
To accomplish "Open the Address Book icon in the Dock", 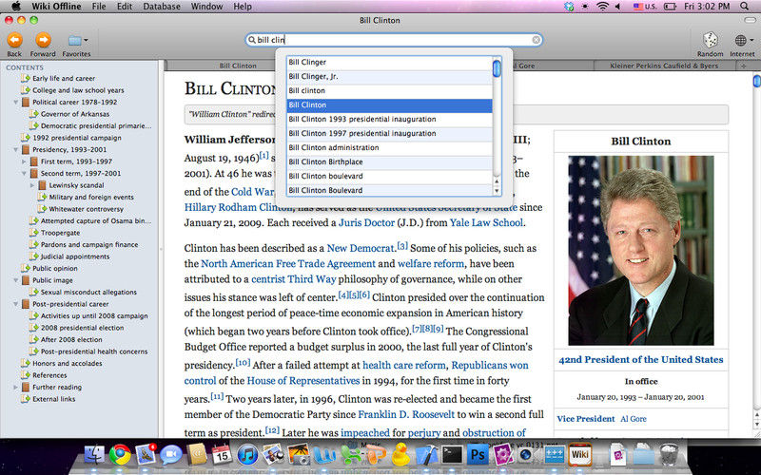I will [197, 455].
